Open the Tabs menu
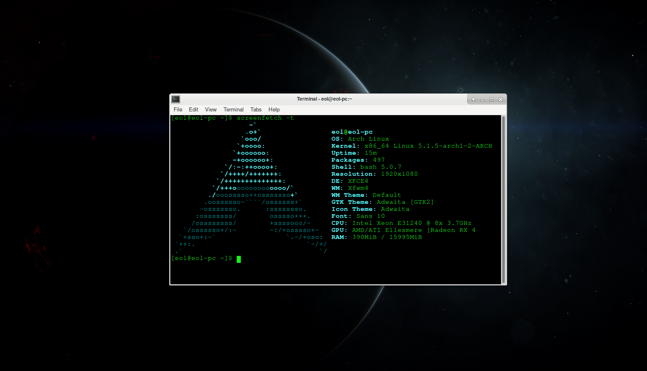647x371 pixels. [256, 109]
